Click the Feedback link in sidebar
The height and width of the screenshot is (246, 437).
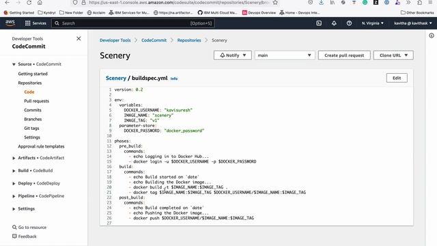coord(27,236)
